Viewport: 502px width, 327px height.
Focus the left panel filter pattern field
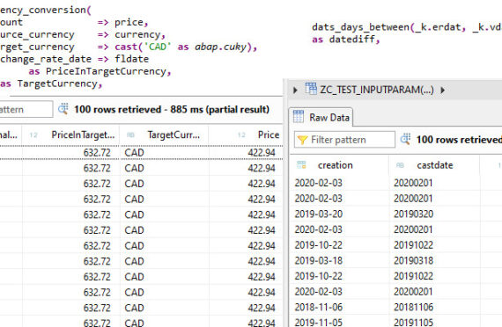click(26, 110)
